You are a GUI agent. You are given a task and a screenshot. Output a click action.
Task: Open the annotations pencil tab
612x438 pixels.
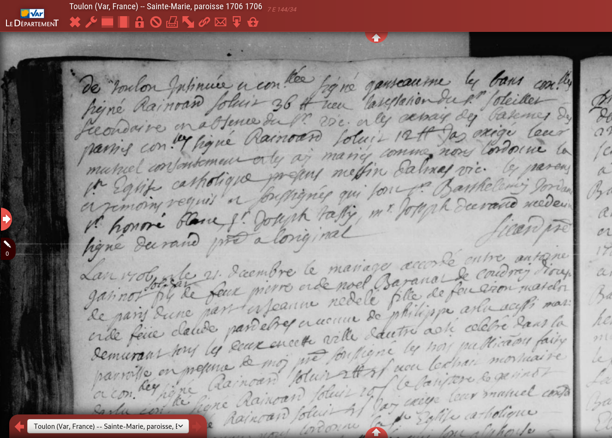[x=7, y=248]
